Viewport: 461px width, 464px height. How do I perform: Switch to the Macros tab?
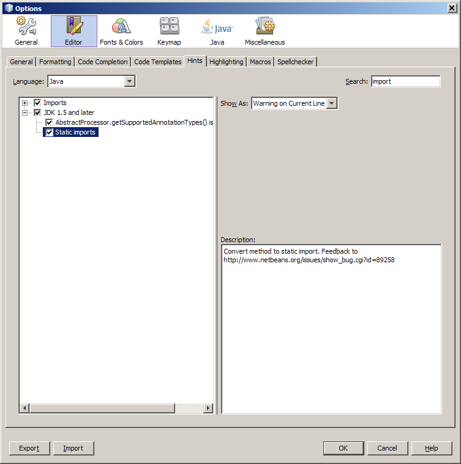pos(260,62)
